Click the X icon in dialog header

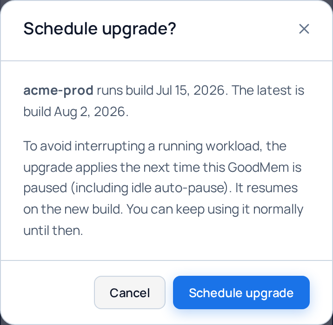coord(304,29)
